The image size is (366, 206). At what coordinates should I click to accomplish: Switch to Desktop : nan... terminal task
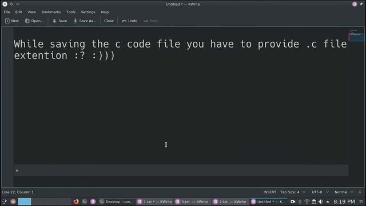coord(117,201)
